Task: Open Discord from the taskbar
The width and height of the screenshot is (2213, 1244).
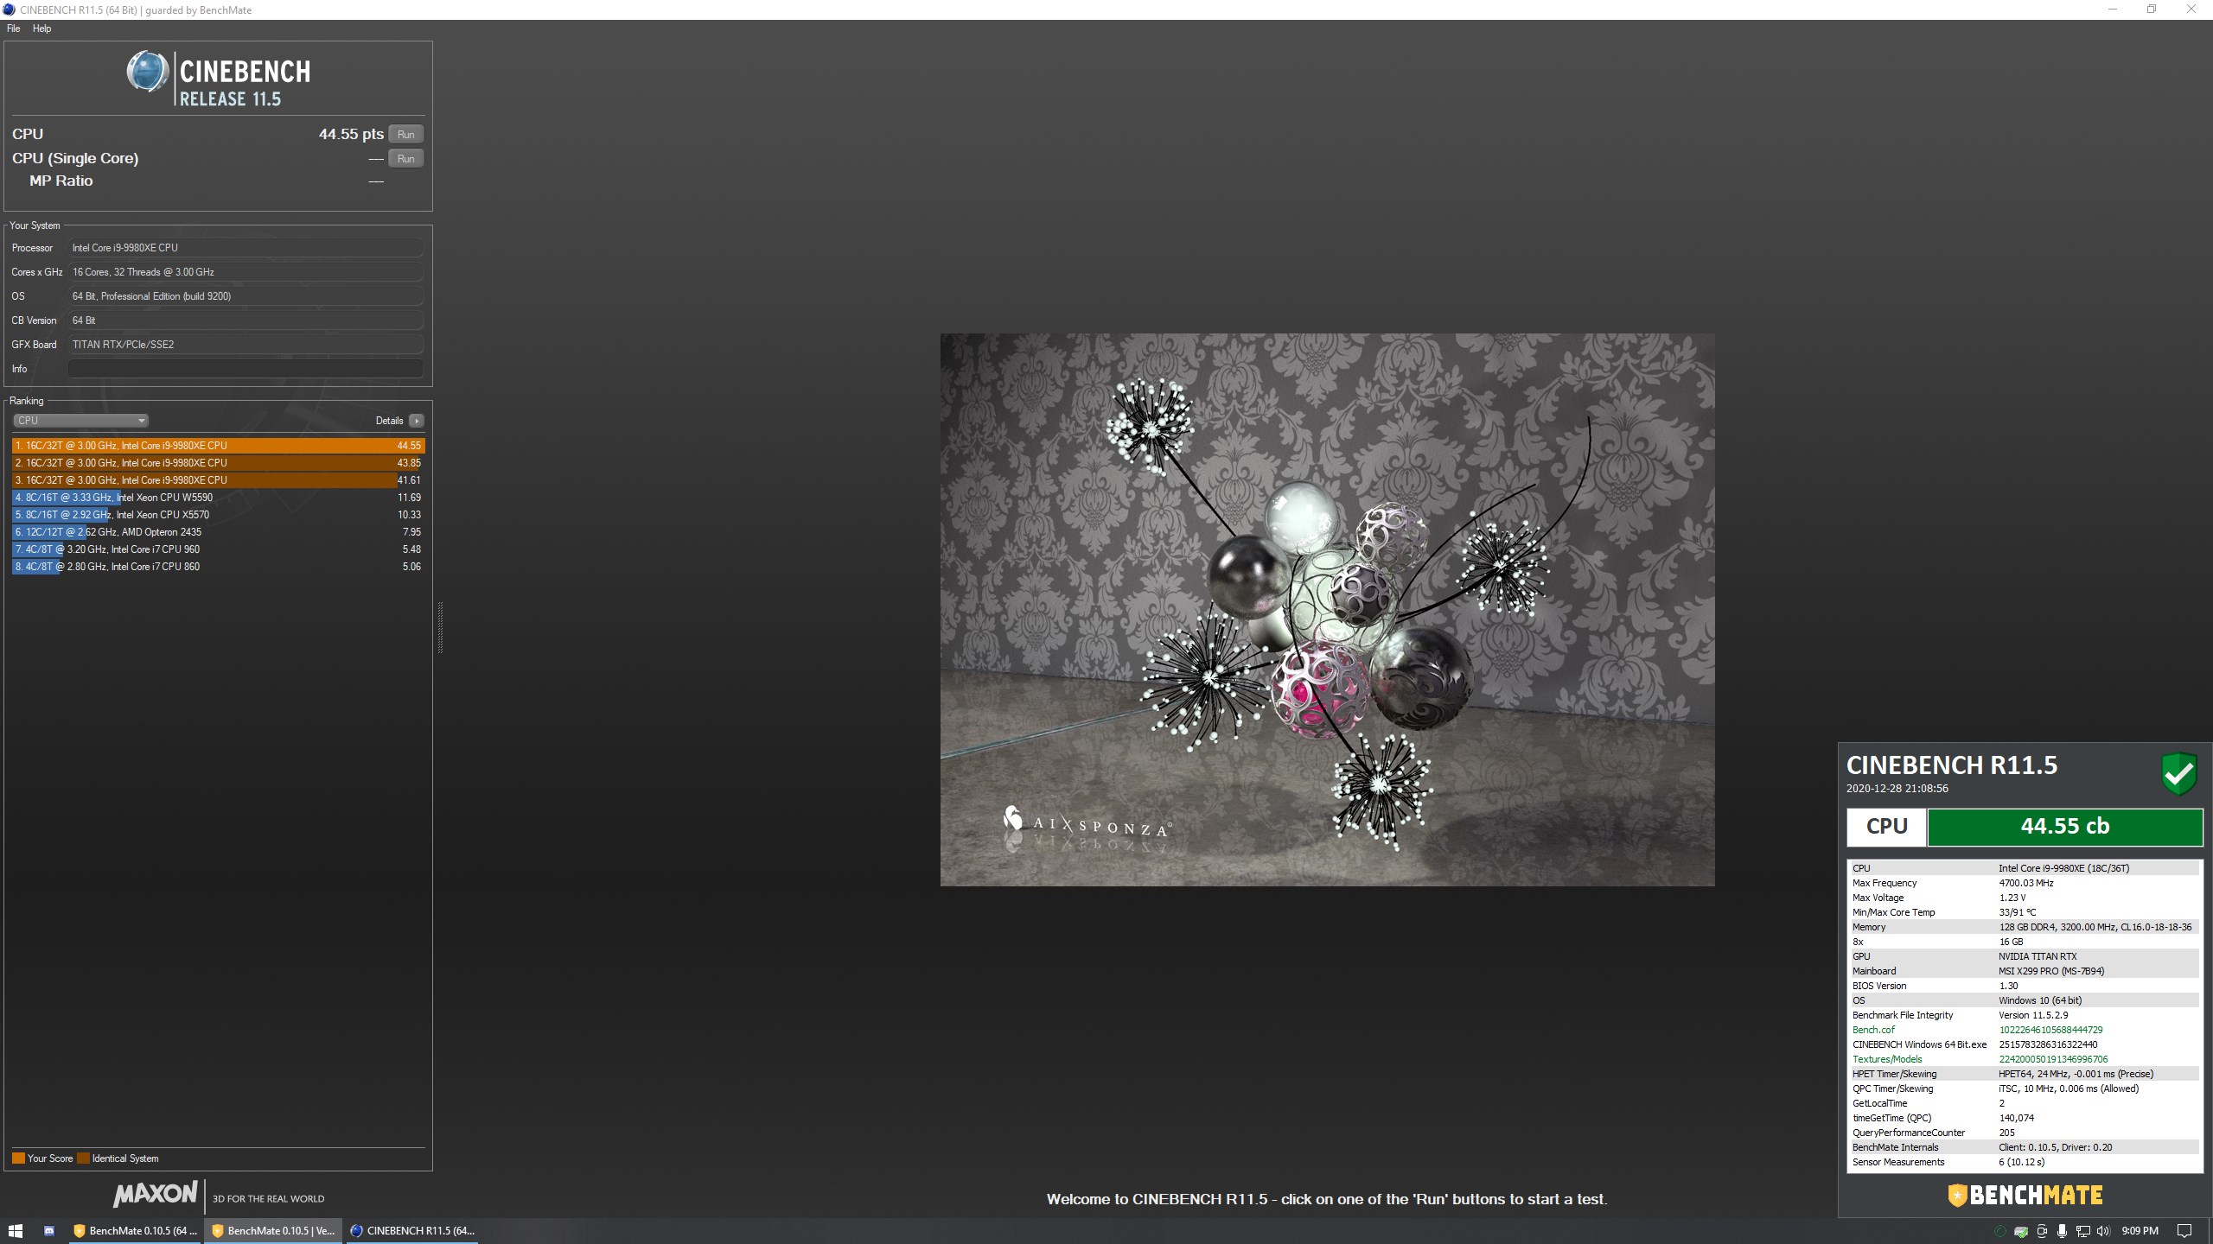Action: (x=49, y=1231)
